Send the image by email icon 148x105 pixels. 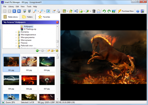(98, 11)
